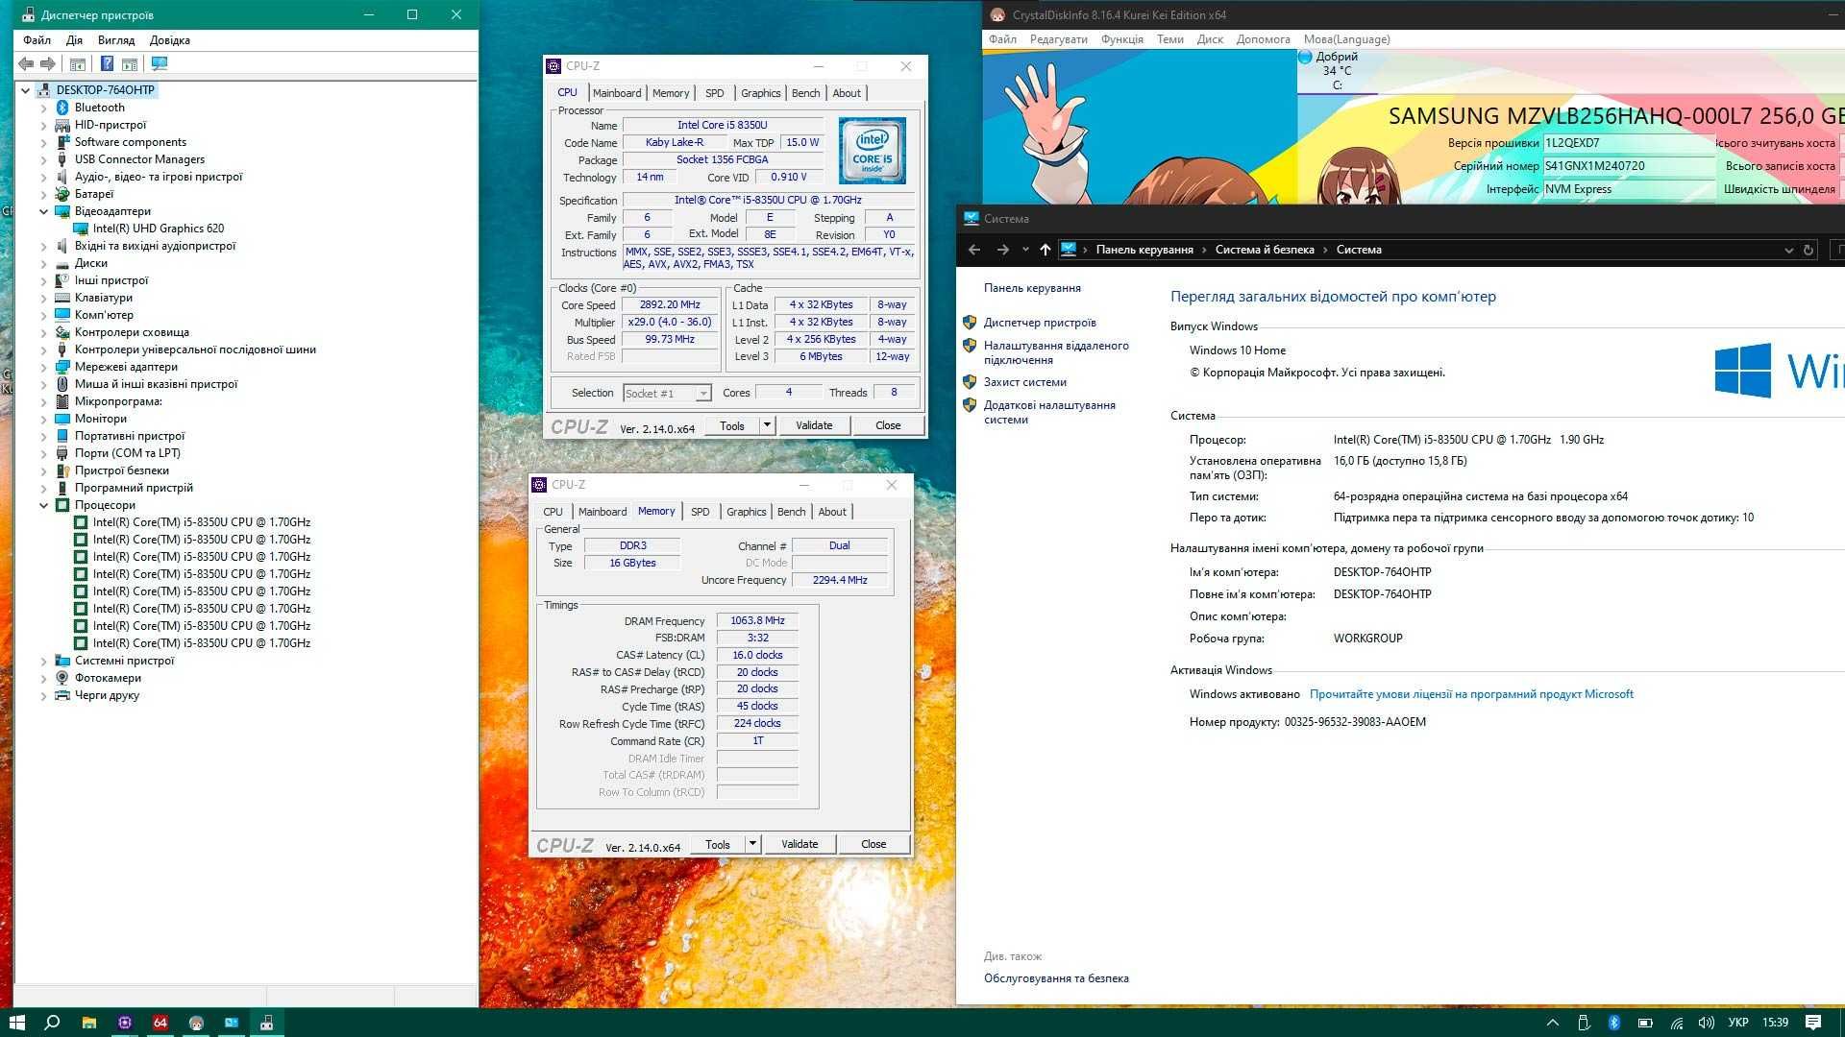This screenshot has height=1037, width=1845.
Task: Open the Socket #1 selection dropdown in CPU-Z
Action: coord(703,393)
